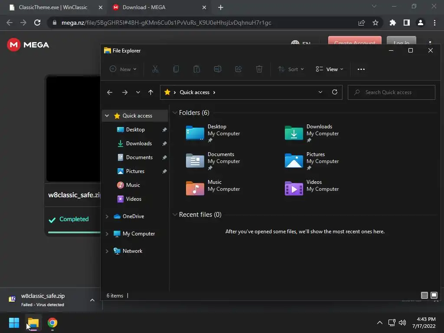Viewport: 444px width, 333px height.
Task: Click the File Explorer taskbar icon
Action: (33, 323)
